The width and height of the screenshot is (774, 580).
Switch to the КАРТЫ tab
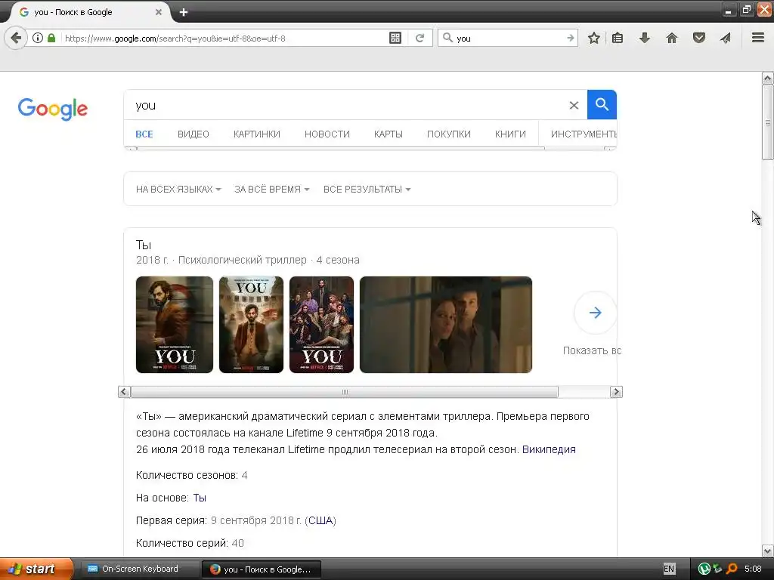[x=389, y=134]
